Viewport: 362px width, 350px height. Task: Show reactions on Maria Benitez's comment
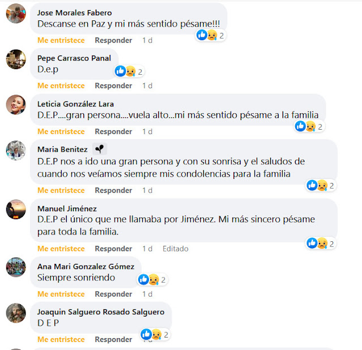[321, 185]
